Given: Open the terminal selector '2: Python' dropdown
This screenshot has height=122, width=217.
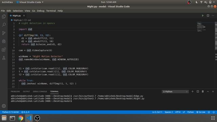Looking at the screenshot, I should coord(175,91).
